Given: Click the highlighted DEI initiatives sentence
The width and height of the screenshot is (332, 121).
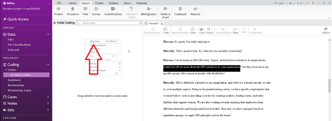Looking at the screenshot, I should (x=202, y=67).
